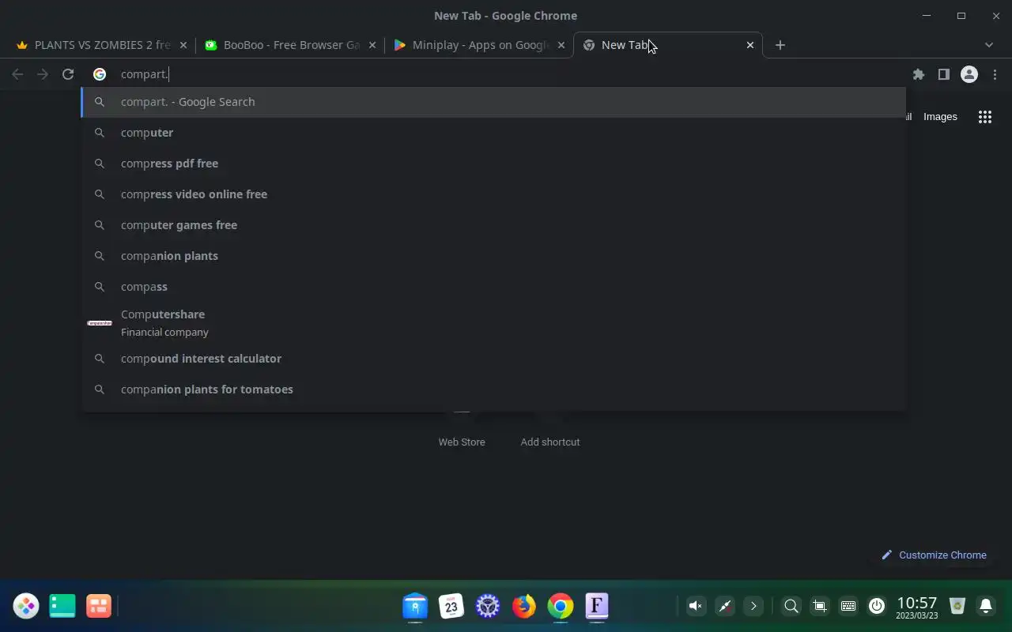Choose the 'computer' suggestion
The height and width of the screenshot is (632, 1012).
pyautogui.click(x=493, y=133)
